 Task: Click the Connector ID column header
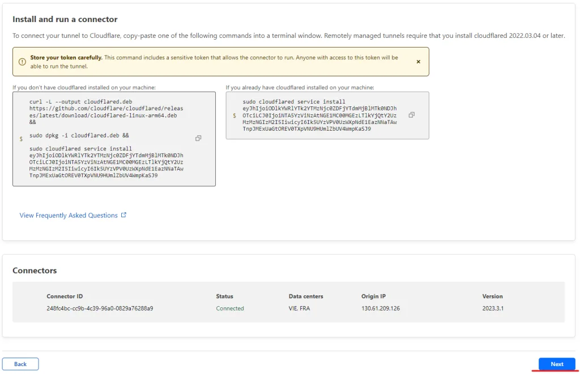click(65, 296)
